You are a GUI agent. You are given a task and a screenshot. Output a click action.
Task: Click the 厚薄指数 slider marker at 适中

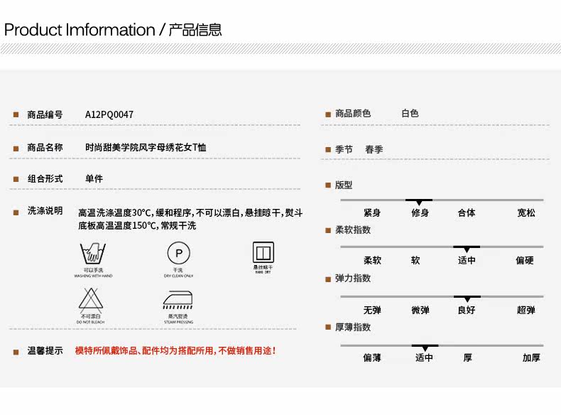pos(425,347)
